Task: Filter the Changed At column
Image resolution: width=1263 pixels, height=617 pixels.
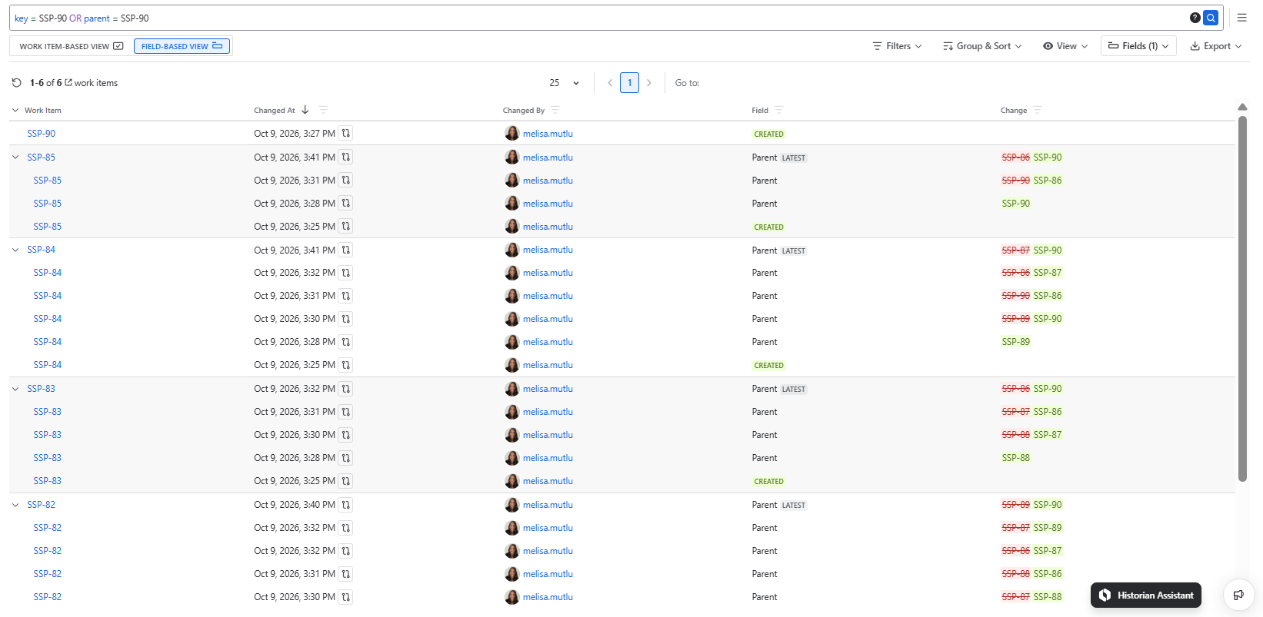Action: click(323, 110)
